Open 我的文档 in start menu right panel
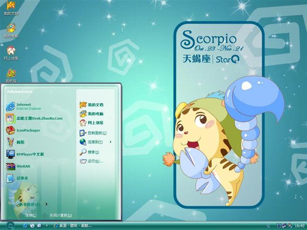This screenshot has height=230, width=307. coord(92,105)
